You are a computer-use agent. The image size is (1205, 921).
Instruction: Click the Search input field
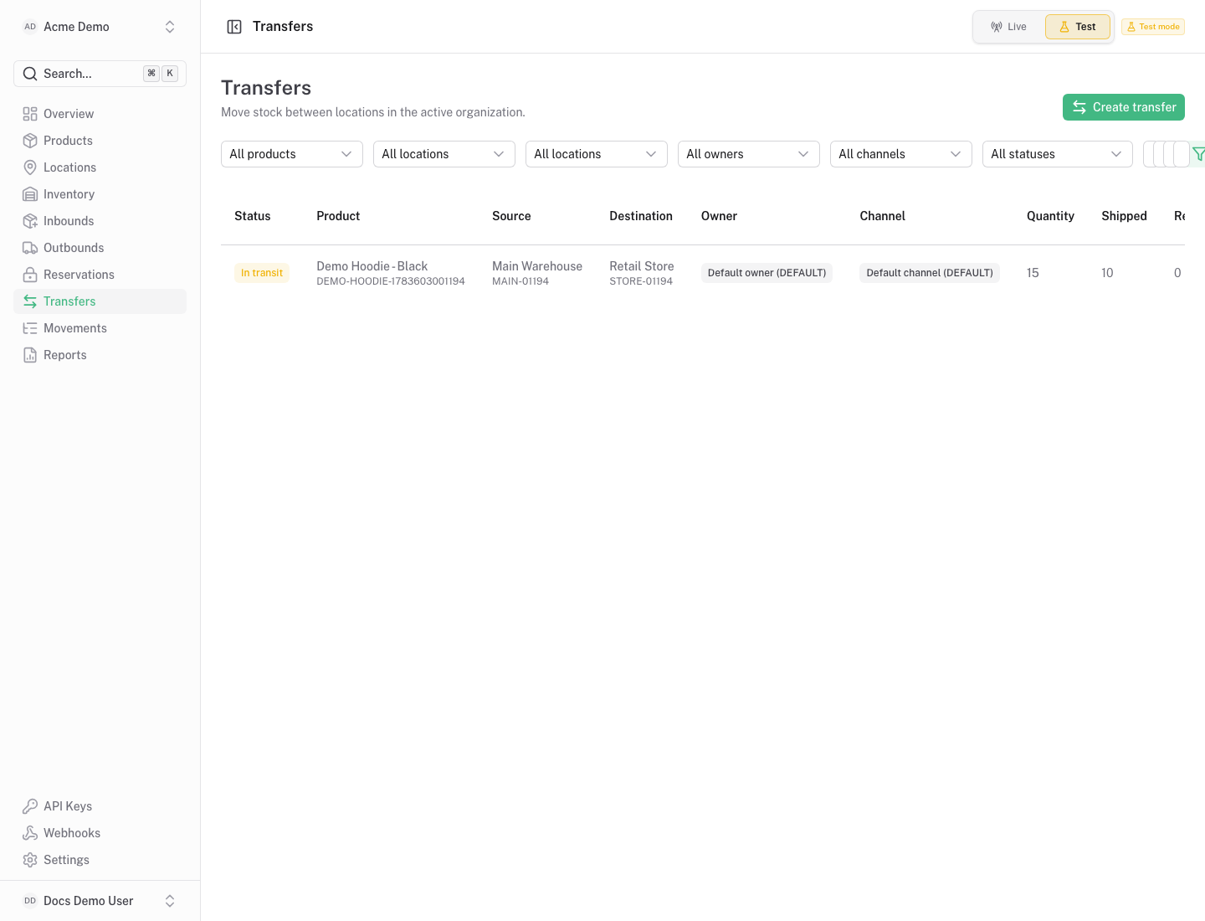100,74
